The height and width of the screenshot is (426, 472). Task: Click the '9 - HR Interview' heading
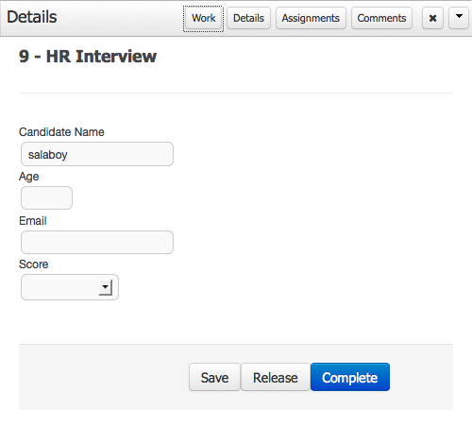coord(88,57)
